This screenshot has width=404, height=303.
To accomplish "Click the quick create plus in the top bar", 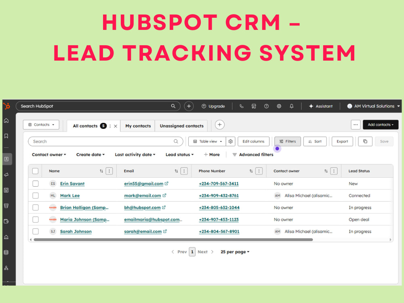I will [189, 106].
